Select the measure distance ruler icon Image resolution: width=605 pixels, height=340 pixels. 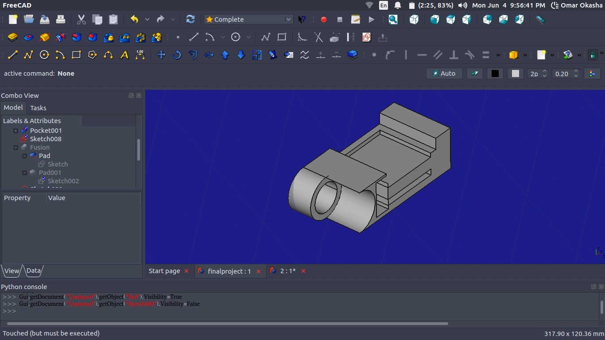(x=540, y=19)
